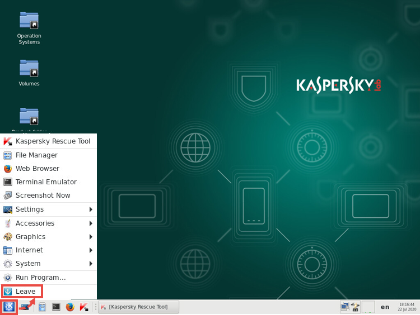Viewport: 420px width, 315px height.
Task: Open the System submenu entry
Action: (x=49, y=264)
